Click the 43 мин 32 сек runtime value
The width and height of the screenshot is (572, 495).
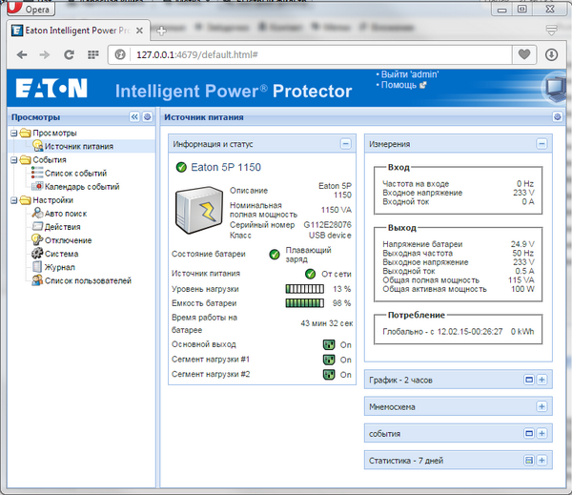pos(326,323)
